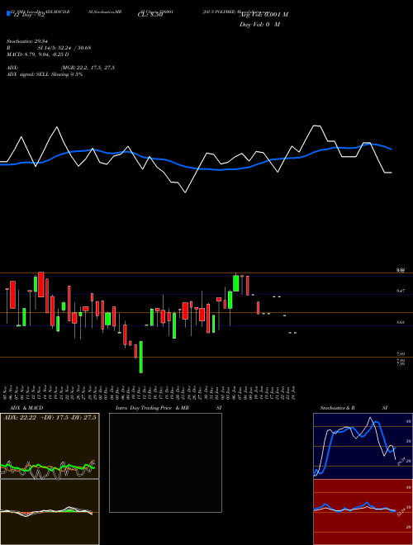The height and width of the screenshot is (545, 413).
Task: Click inside the empty intraday chart box
Action: (x=165, y=462)
